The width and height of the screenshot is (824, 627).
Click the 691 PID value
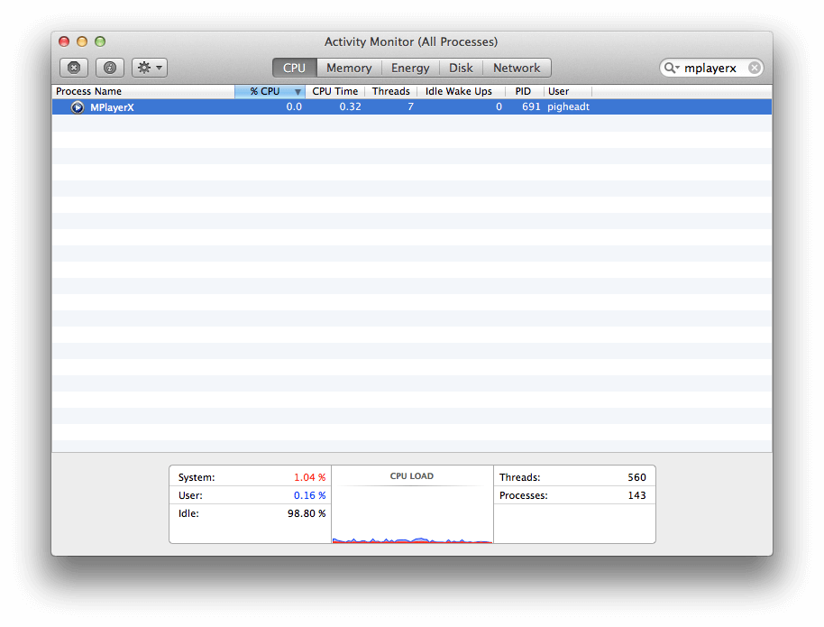tap(531, 106)
